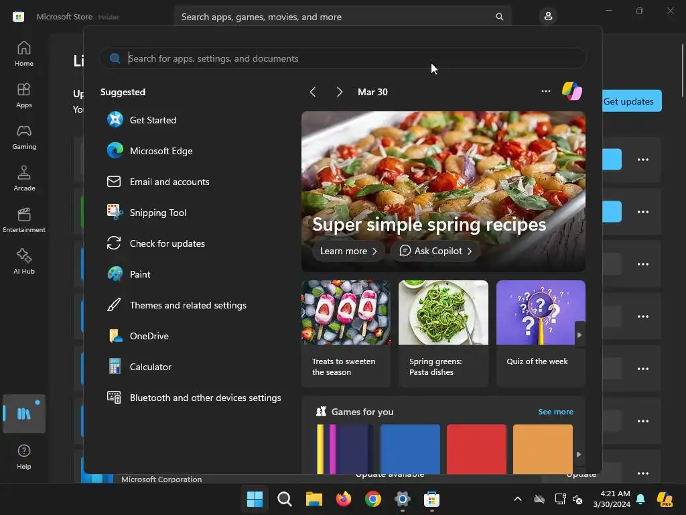This screenshot has height=515, width=686.
Task: Click the Store window vertical scrollbar
Action: pos(683,70)
